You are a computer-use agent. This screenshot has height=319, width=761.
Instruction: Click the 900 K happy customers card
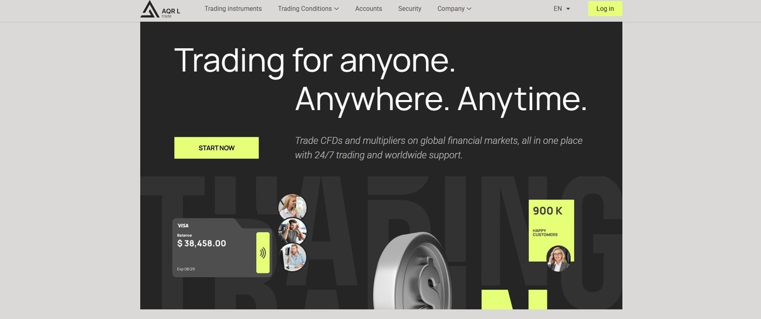point(551,230)
